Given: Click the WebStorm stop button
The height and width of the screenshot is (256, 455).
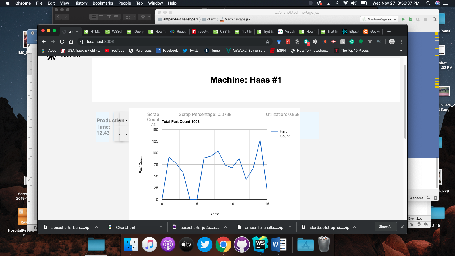Looking at the screenshot, I should pyautogui.click(x=425, y=19).
